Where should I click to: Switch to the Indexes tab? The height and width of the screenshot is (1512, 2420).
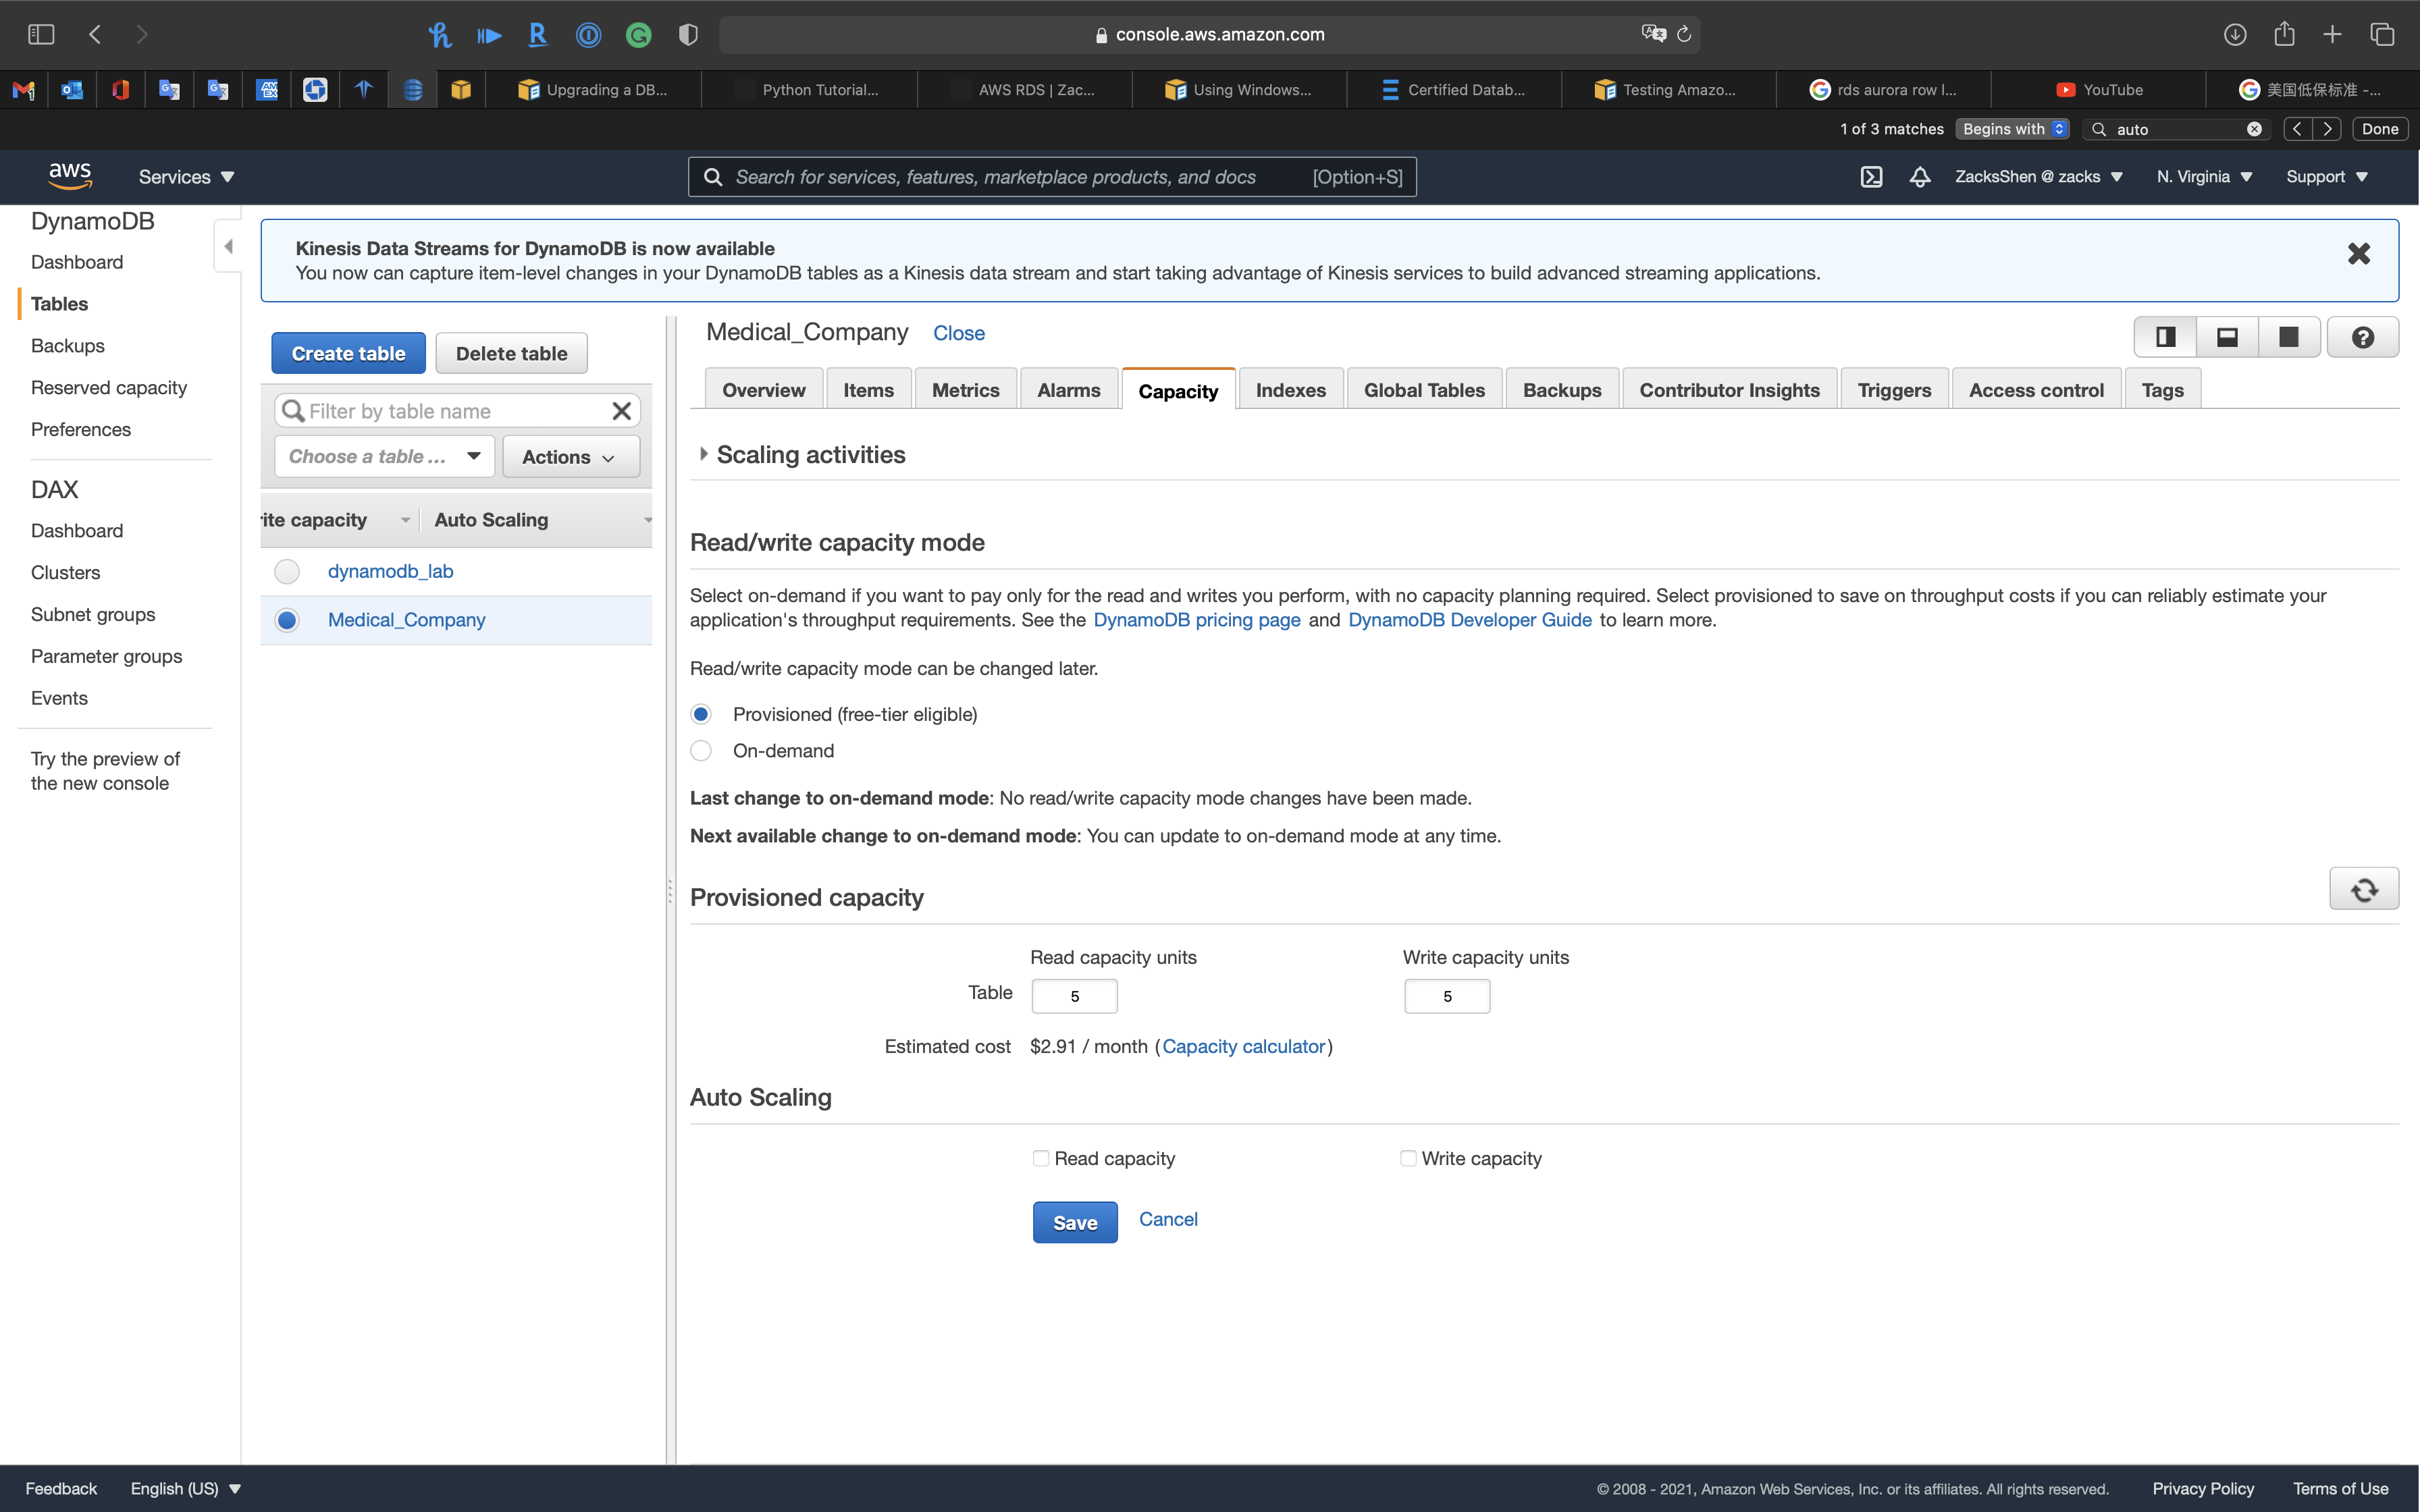[1290, 390]
